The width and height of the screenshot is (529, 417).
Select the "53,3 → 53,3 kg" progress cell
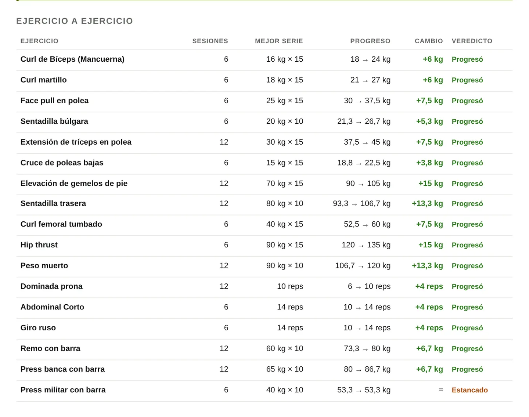pyautogui.click(x=364, y=390)
